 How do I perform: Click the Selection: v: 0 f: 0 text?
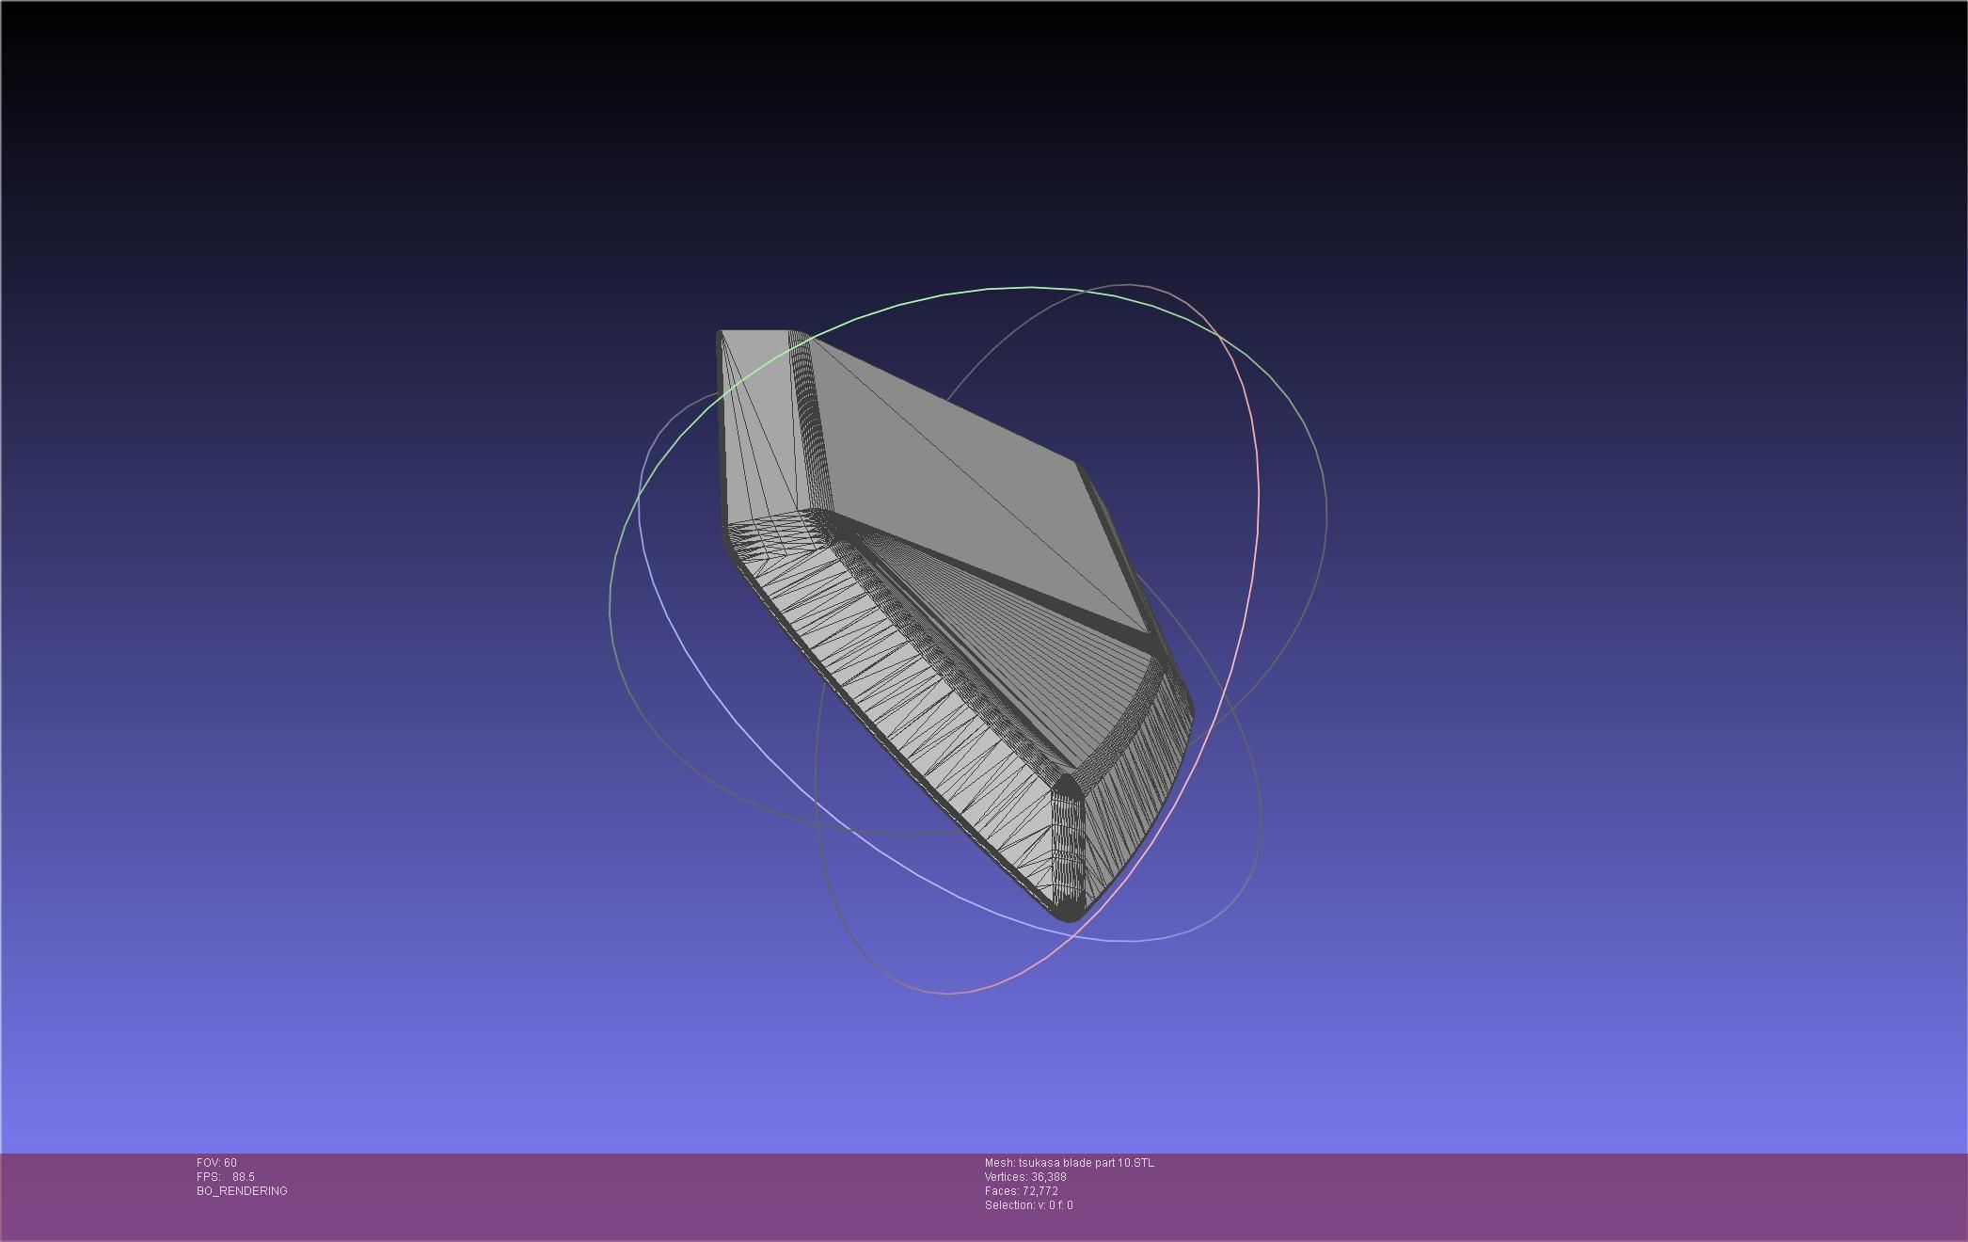[x=1028, y=1205]
